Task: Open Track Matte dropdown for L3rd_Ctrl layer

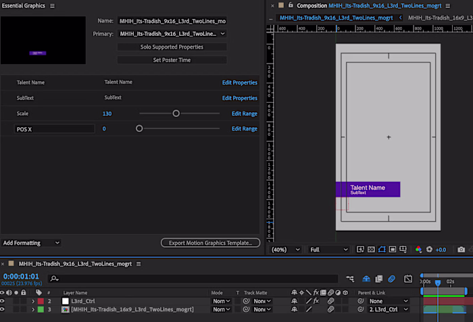Action: [262, 301]
